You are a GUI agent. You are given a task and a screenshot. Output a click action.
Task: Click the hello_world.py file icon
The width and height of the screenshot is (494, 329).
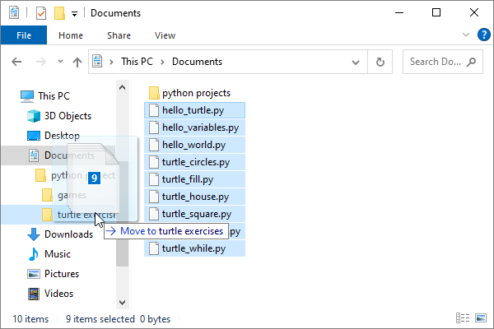pos(154,145)
